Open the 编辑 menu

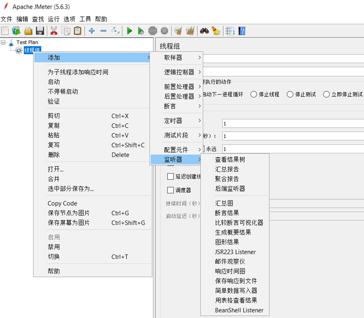[x=22, y=19]
